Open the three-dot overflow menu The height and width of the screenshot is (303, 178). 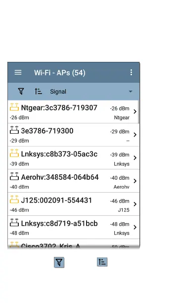pyautogui.click(x=132, y=72)
